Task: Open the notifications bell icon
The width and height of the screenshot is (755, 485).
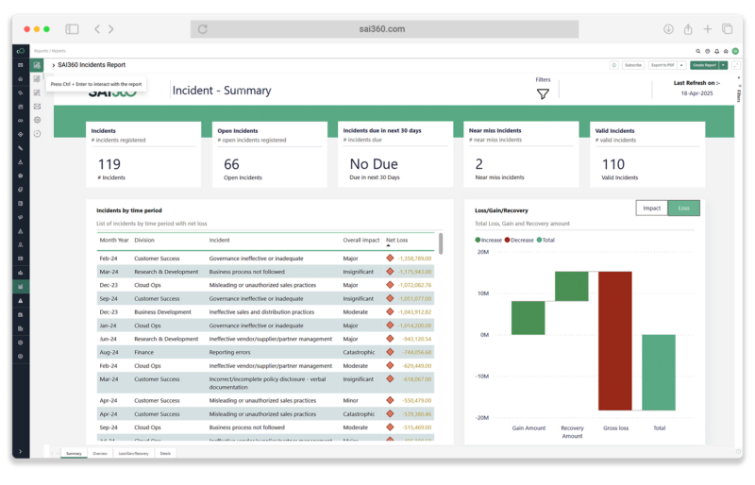Action: (x=717, y=51)
